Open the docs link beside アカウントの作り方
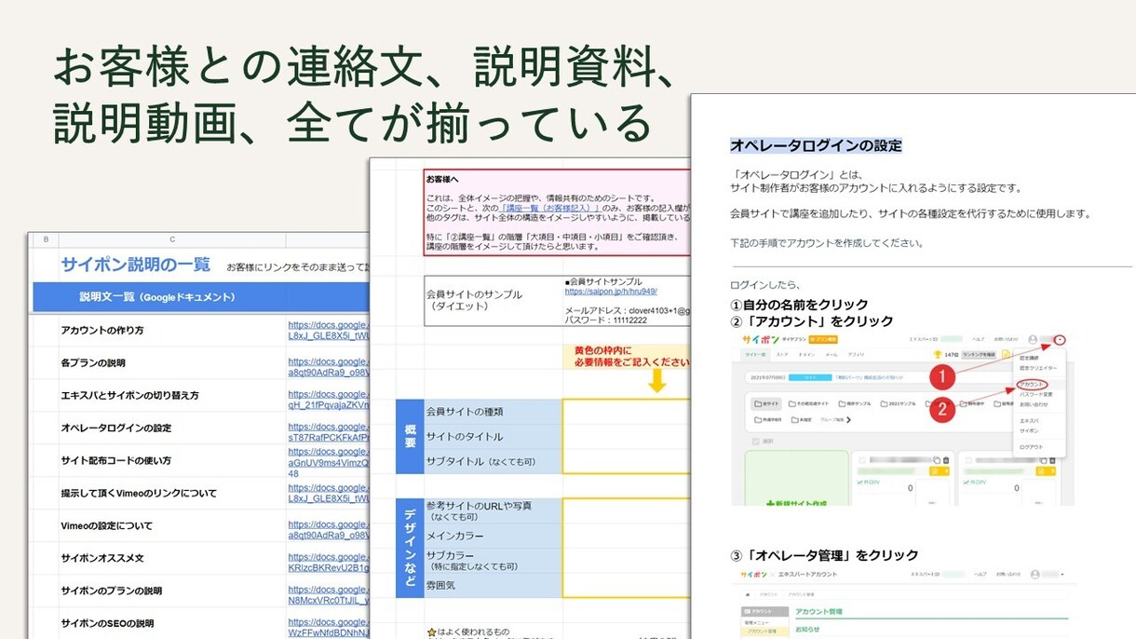This screenshot has height=639, width=1136. 330,330
